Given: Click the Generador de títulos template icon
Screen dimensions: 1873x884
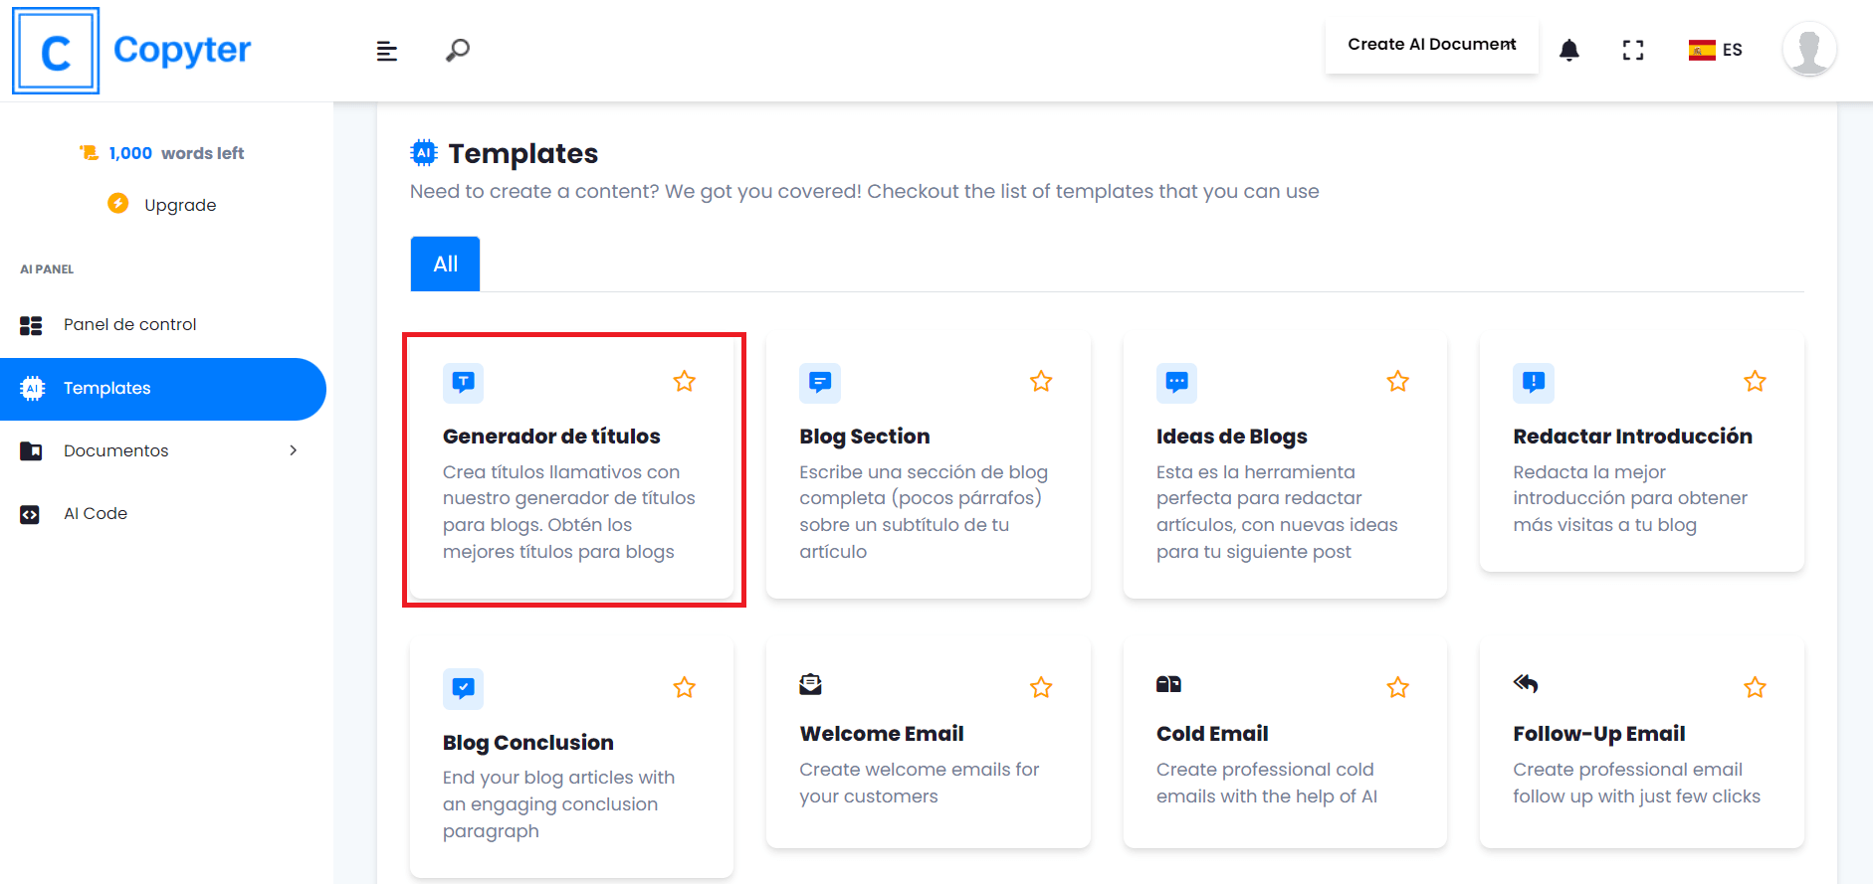Looking at the screenshot, I should point(463,382).
